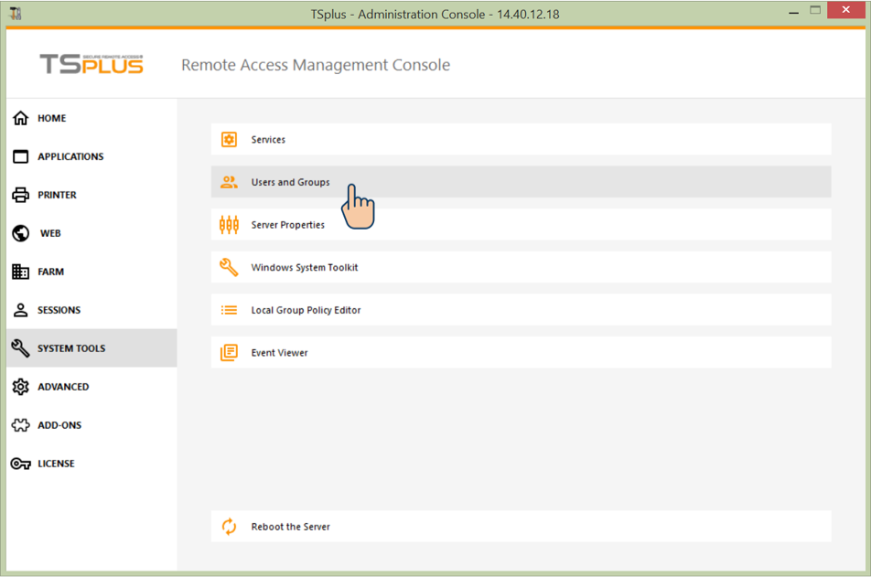This screenshot has height=577, width=871.
Task: Click the Home house icon
Action: tap(20, 118)
